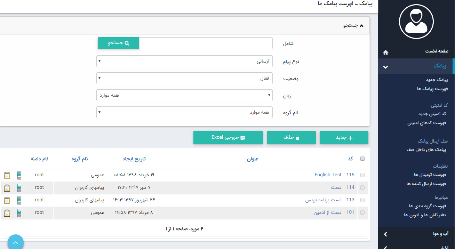Tick the checkbox for message 115

tap(362, 175)
